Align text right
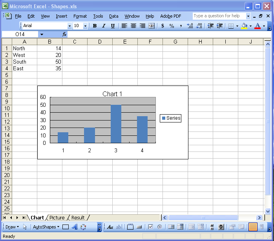The height and width of the screenshot is (241, 274). 142,26
